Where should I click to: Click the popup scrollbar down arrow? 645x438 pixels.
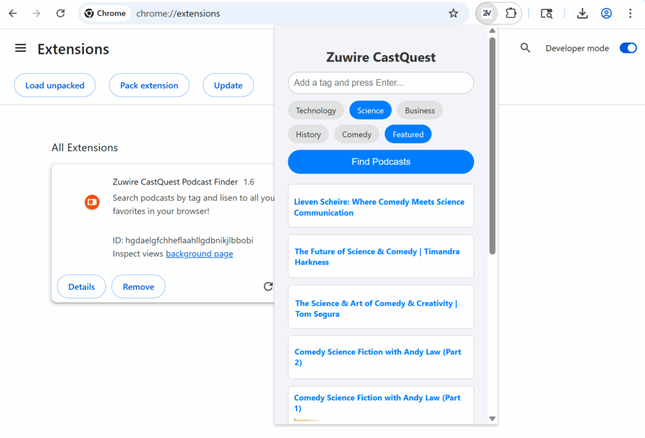[x=492, y=418]
